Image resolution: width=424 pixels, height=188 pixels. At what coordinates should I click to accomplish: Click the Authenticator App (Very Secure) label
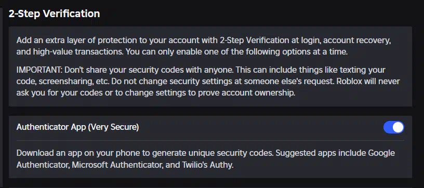pyautogui.click(x=77, y=127)
